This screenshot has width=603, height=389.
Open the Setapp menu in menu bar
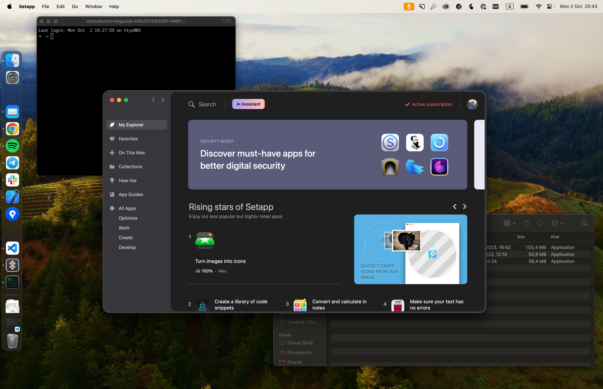coord(27,6)
